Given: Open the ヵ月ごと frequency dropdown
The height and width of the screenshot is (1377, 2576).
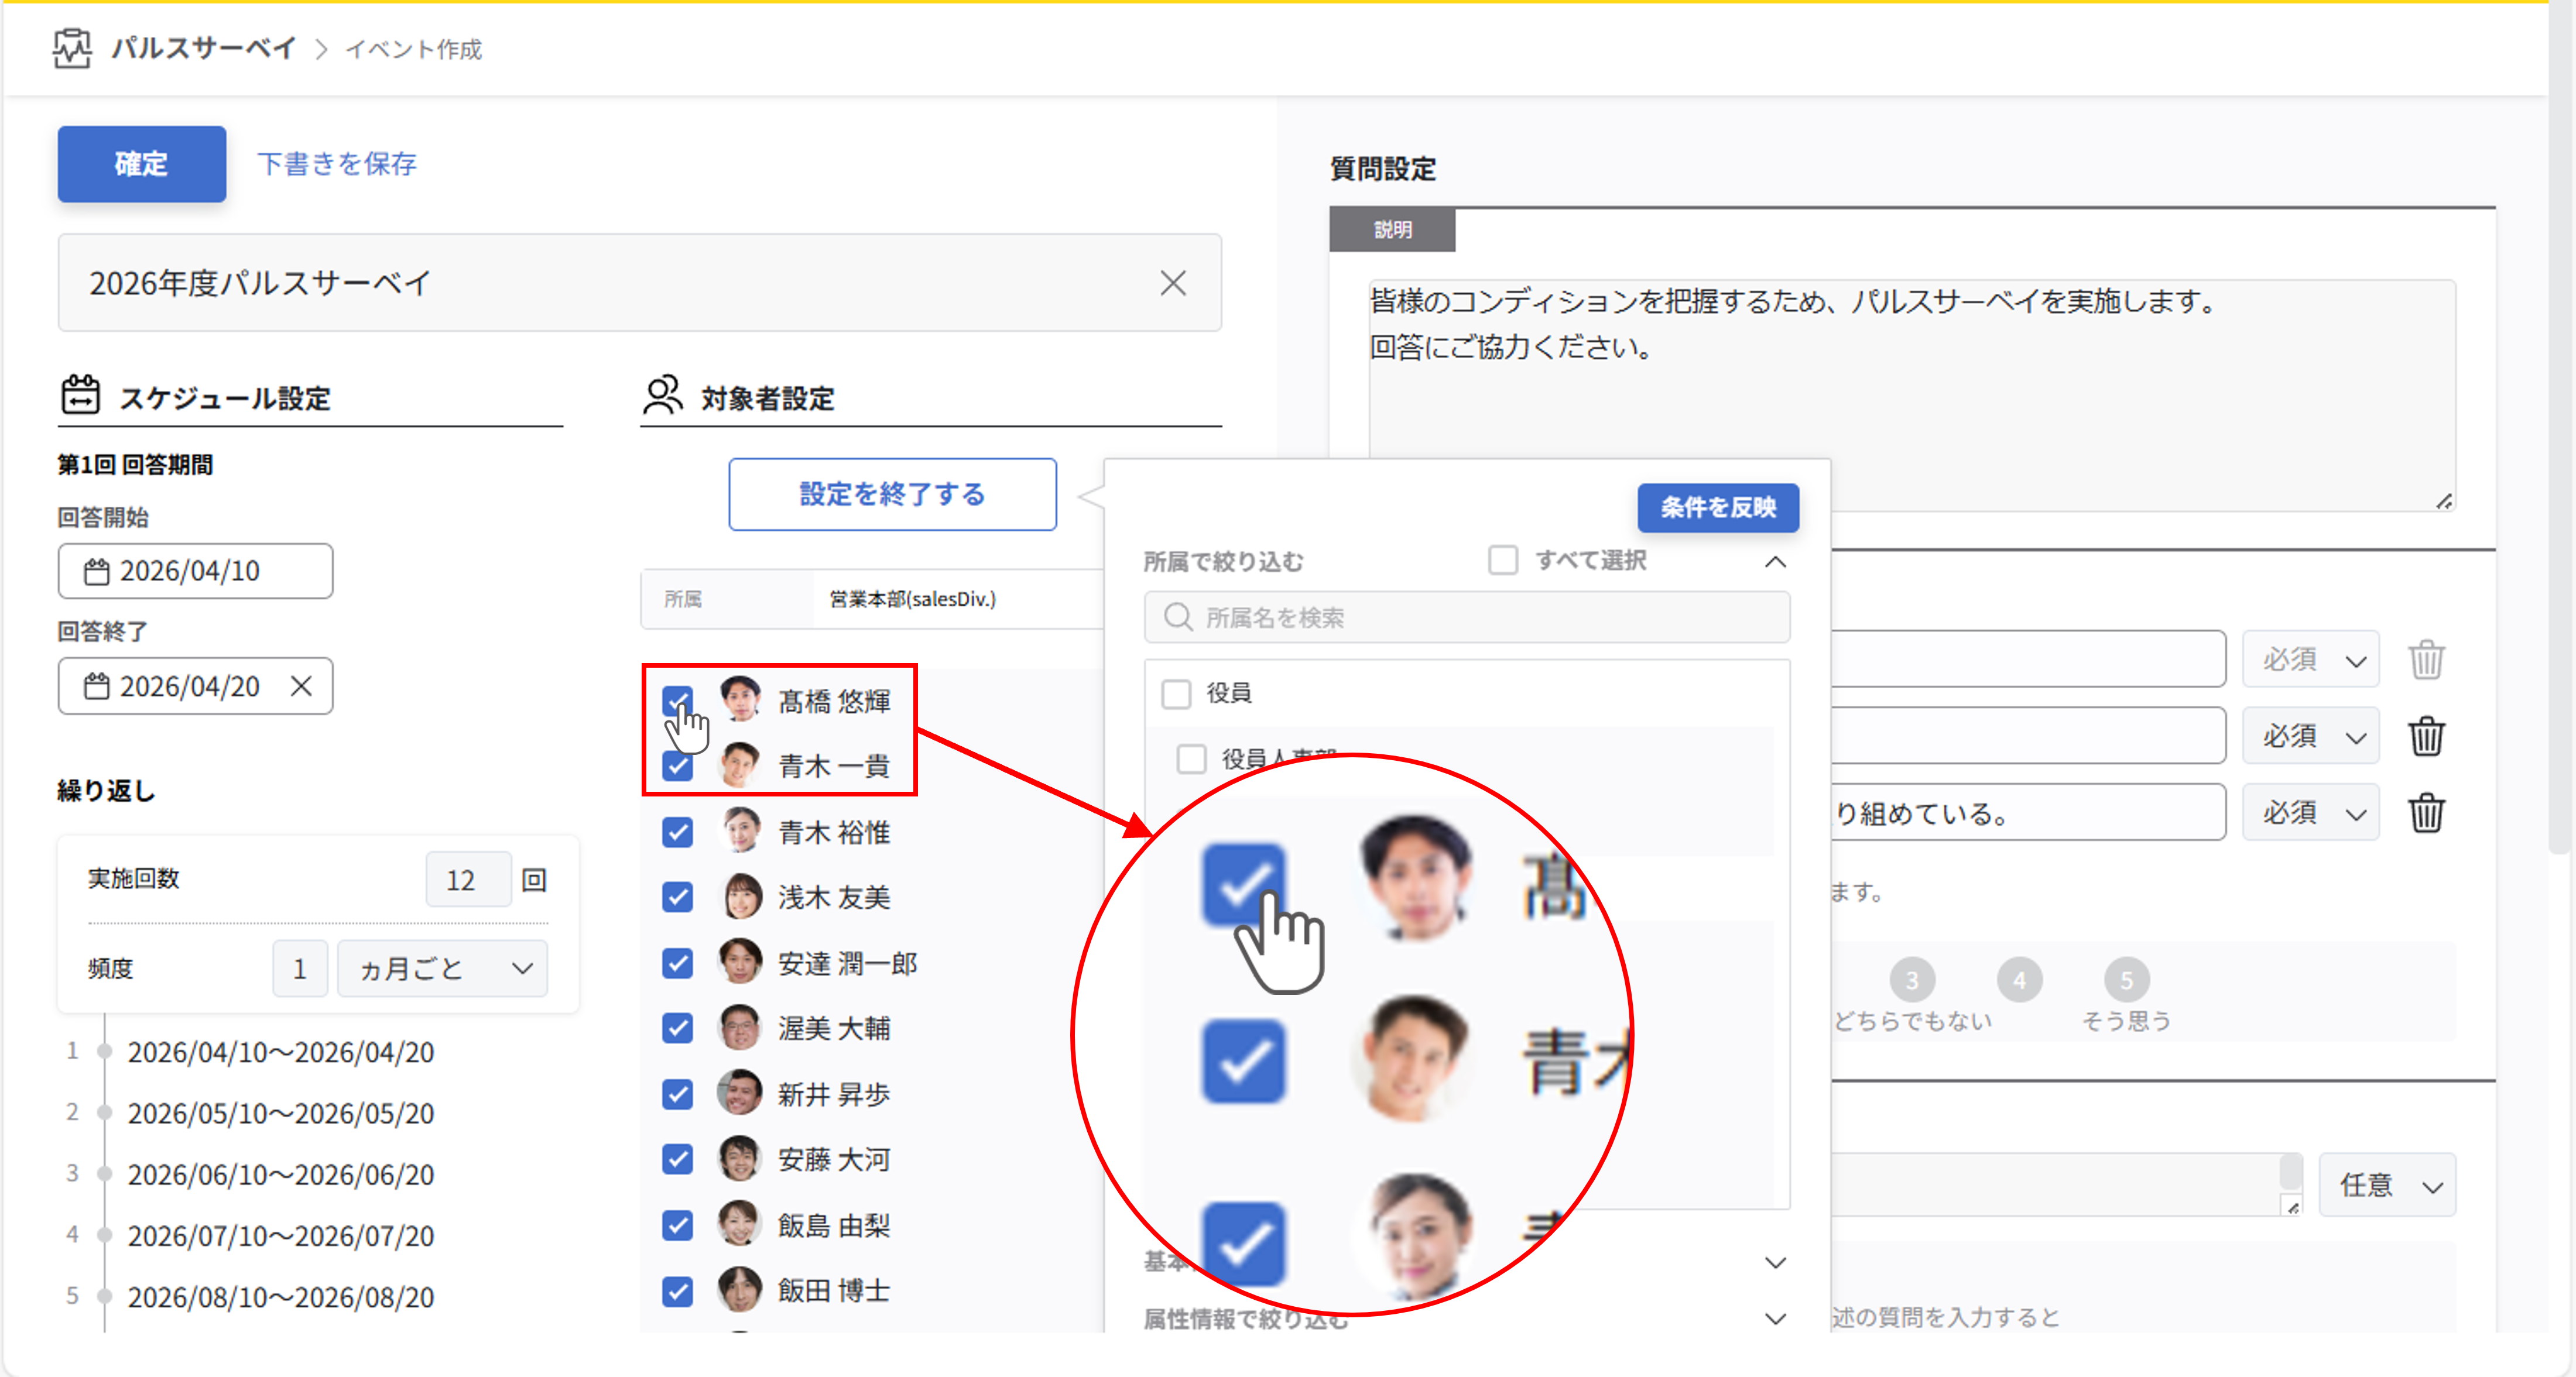Looking at the screenshot, I should 442,969.
